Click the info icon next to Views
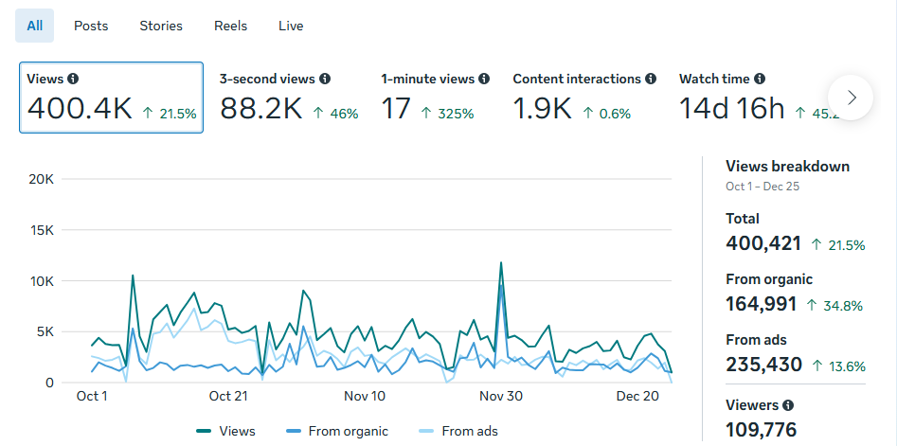 click(x=73, y=80)
